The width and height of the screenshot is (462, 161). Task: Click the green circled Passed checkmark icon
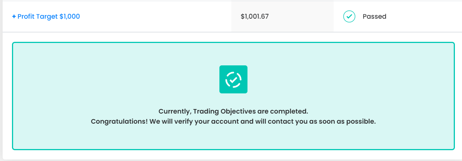tap(349, 16)
